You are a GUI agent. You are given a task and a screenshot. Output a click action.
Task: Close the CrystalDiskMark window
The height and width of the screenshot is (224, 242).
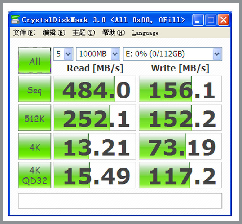(224, 20)
